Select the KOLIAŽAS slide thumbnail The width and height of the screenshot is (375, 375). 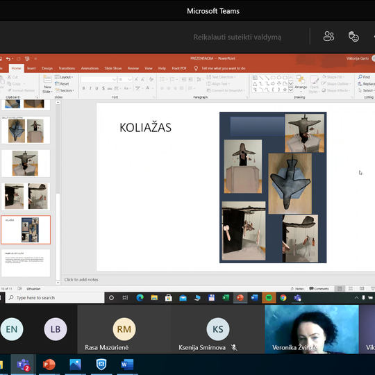[26, 230]
